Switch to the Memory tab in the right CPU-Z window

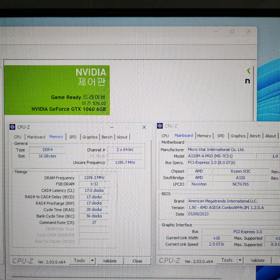204,136
